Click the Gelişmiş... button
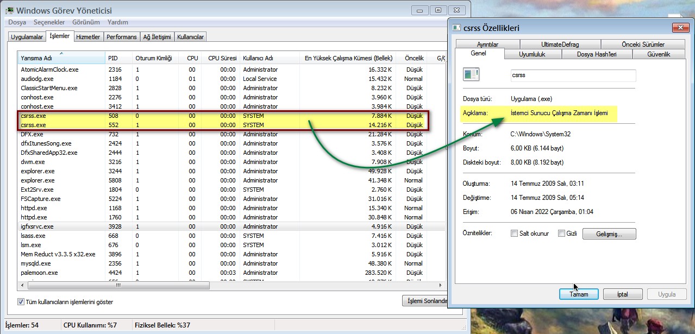The width and height of the screenshot is (695, 334). pos(609,234)
